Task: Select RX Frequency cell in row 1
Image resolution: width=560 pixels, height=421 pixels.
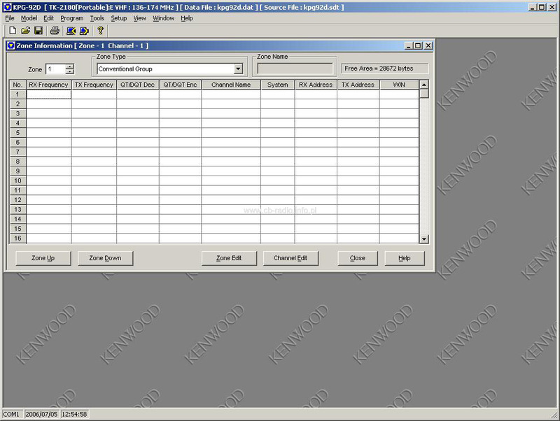Action: point(48,94)
